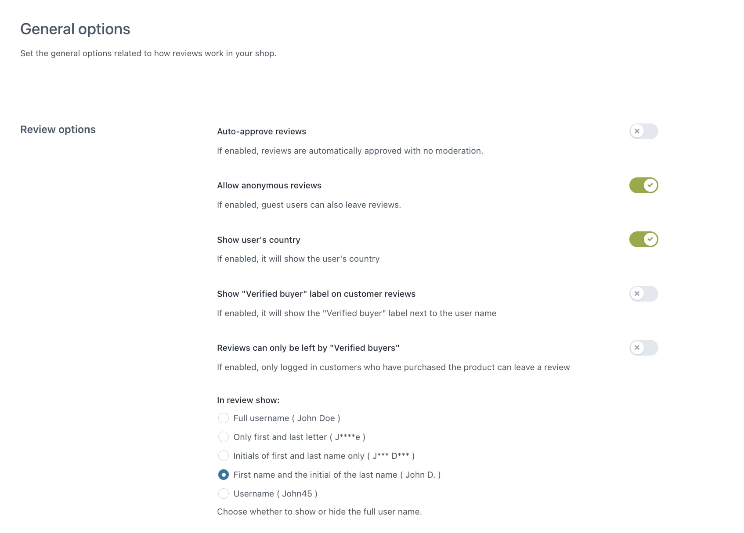The width and height of the screenshot is (744, 533).
Task: Select the Initials of first and last name radio
Action: (224, 456)
